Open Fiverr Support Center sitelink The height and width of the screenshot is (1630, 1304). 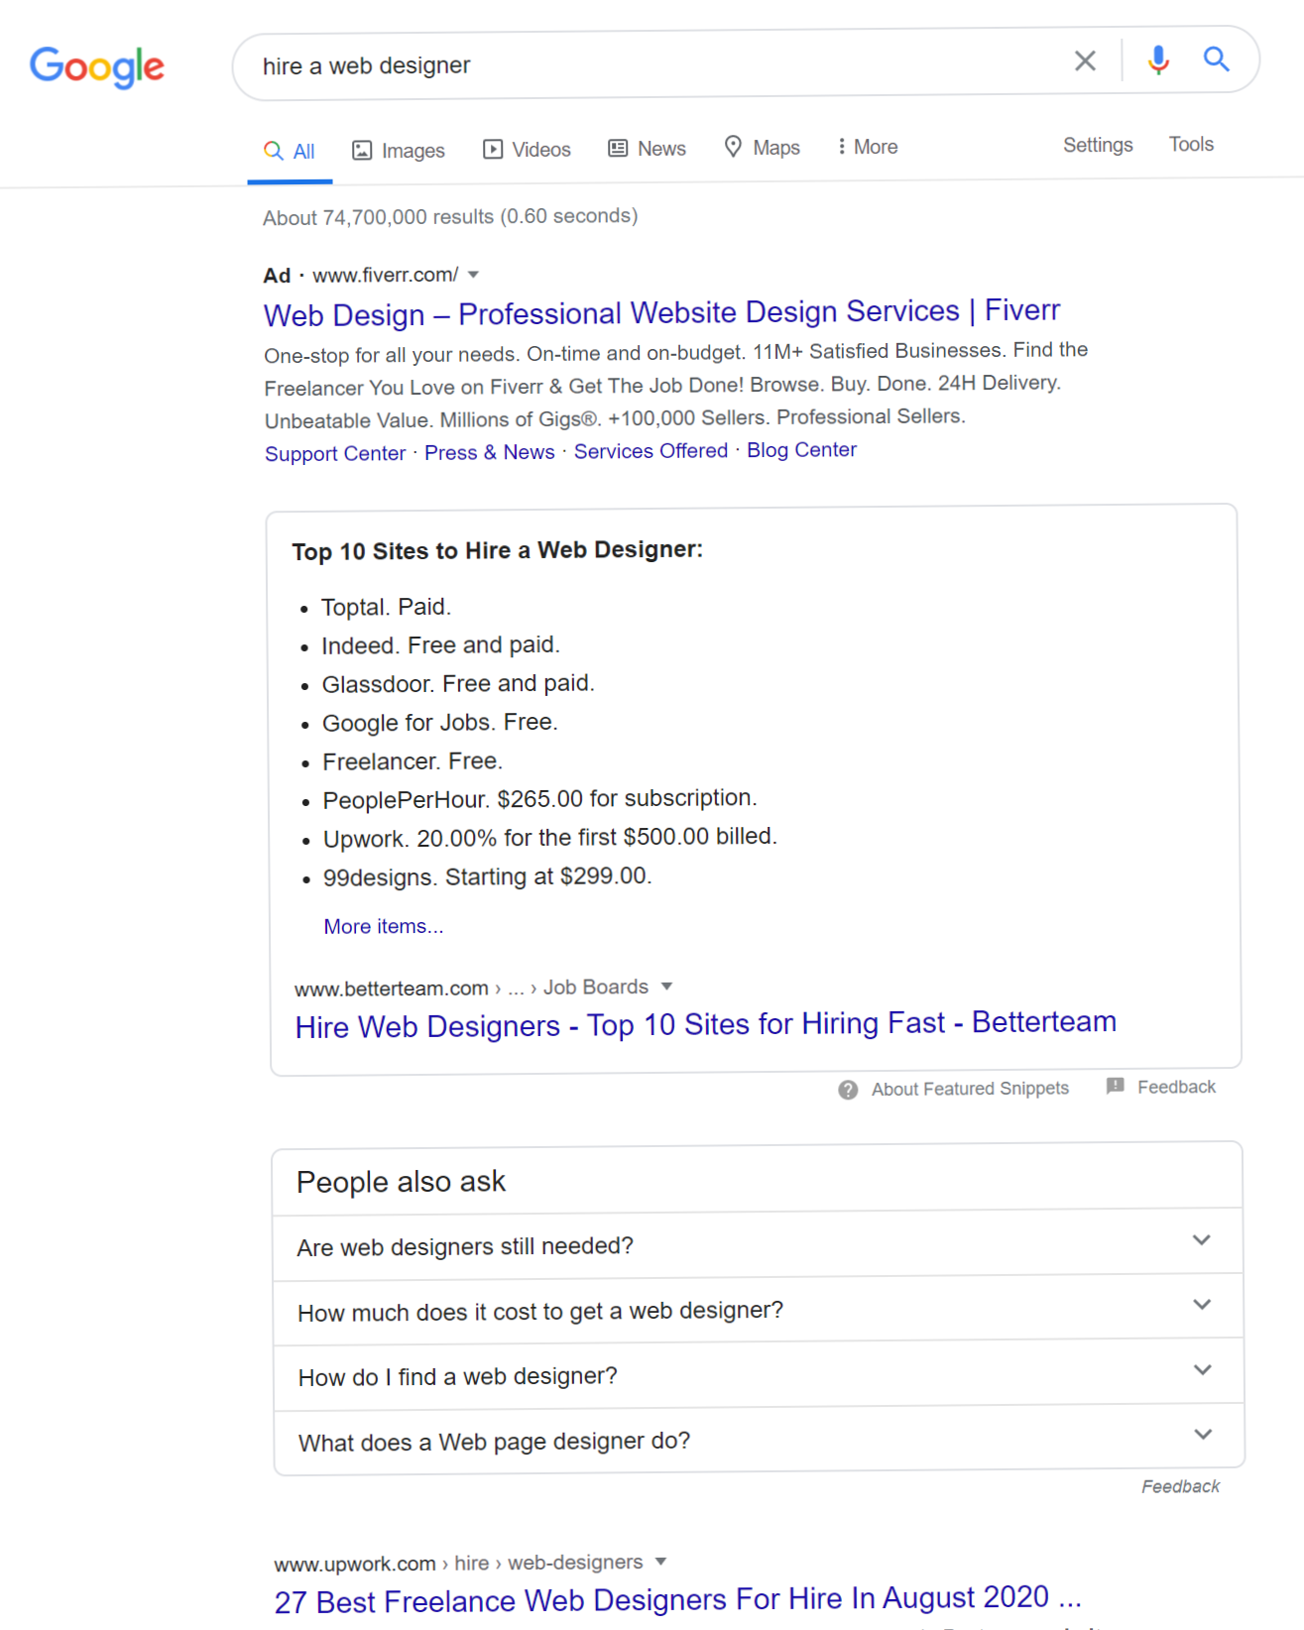pos(335,453)
